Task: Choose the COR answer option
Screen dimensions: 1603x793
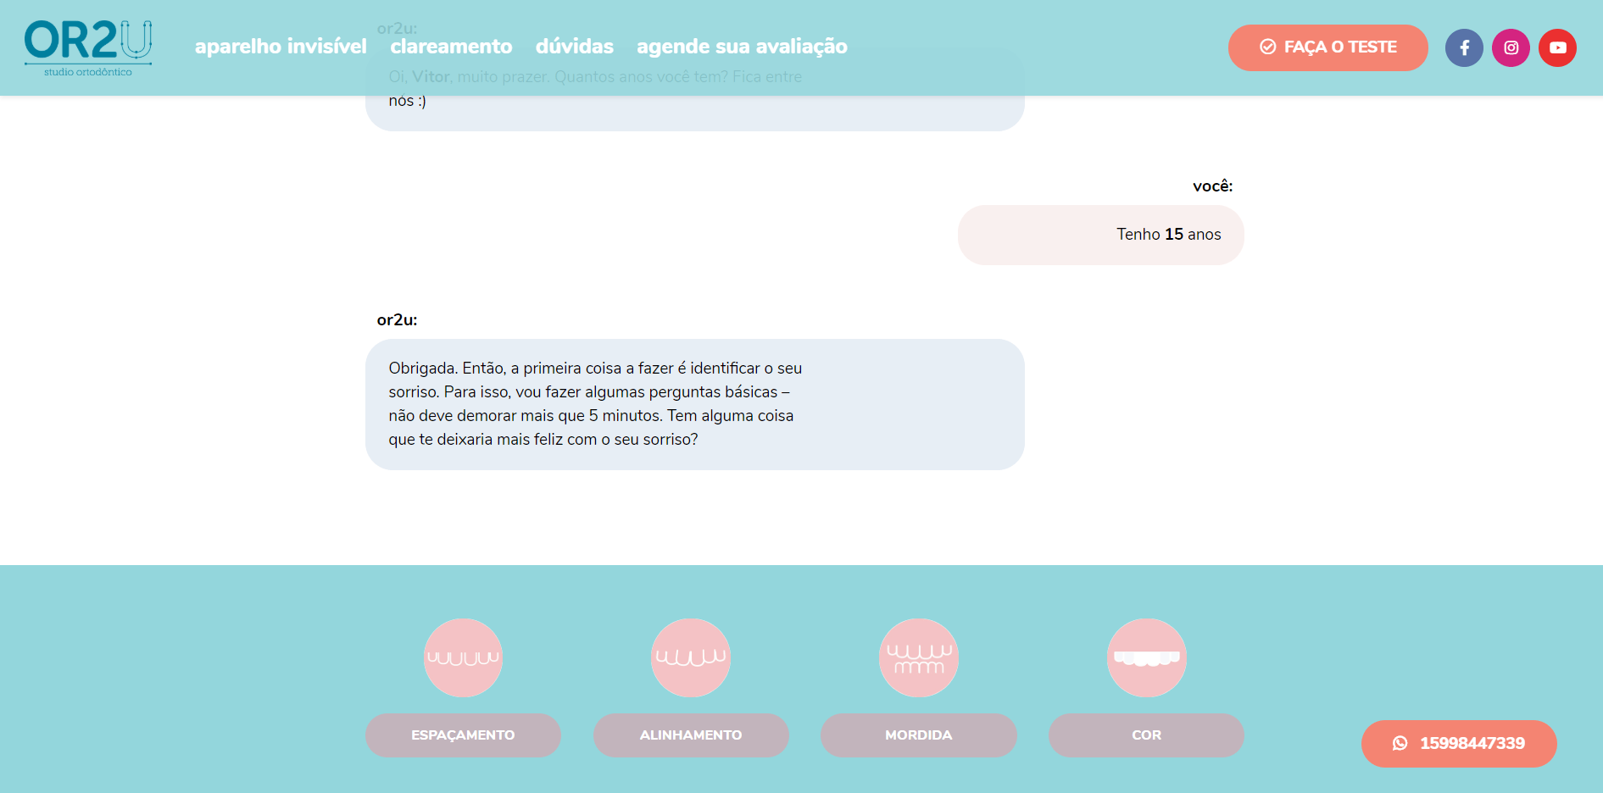Action: coord(1146,735)
